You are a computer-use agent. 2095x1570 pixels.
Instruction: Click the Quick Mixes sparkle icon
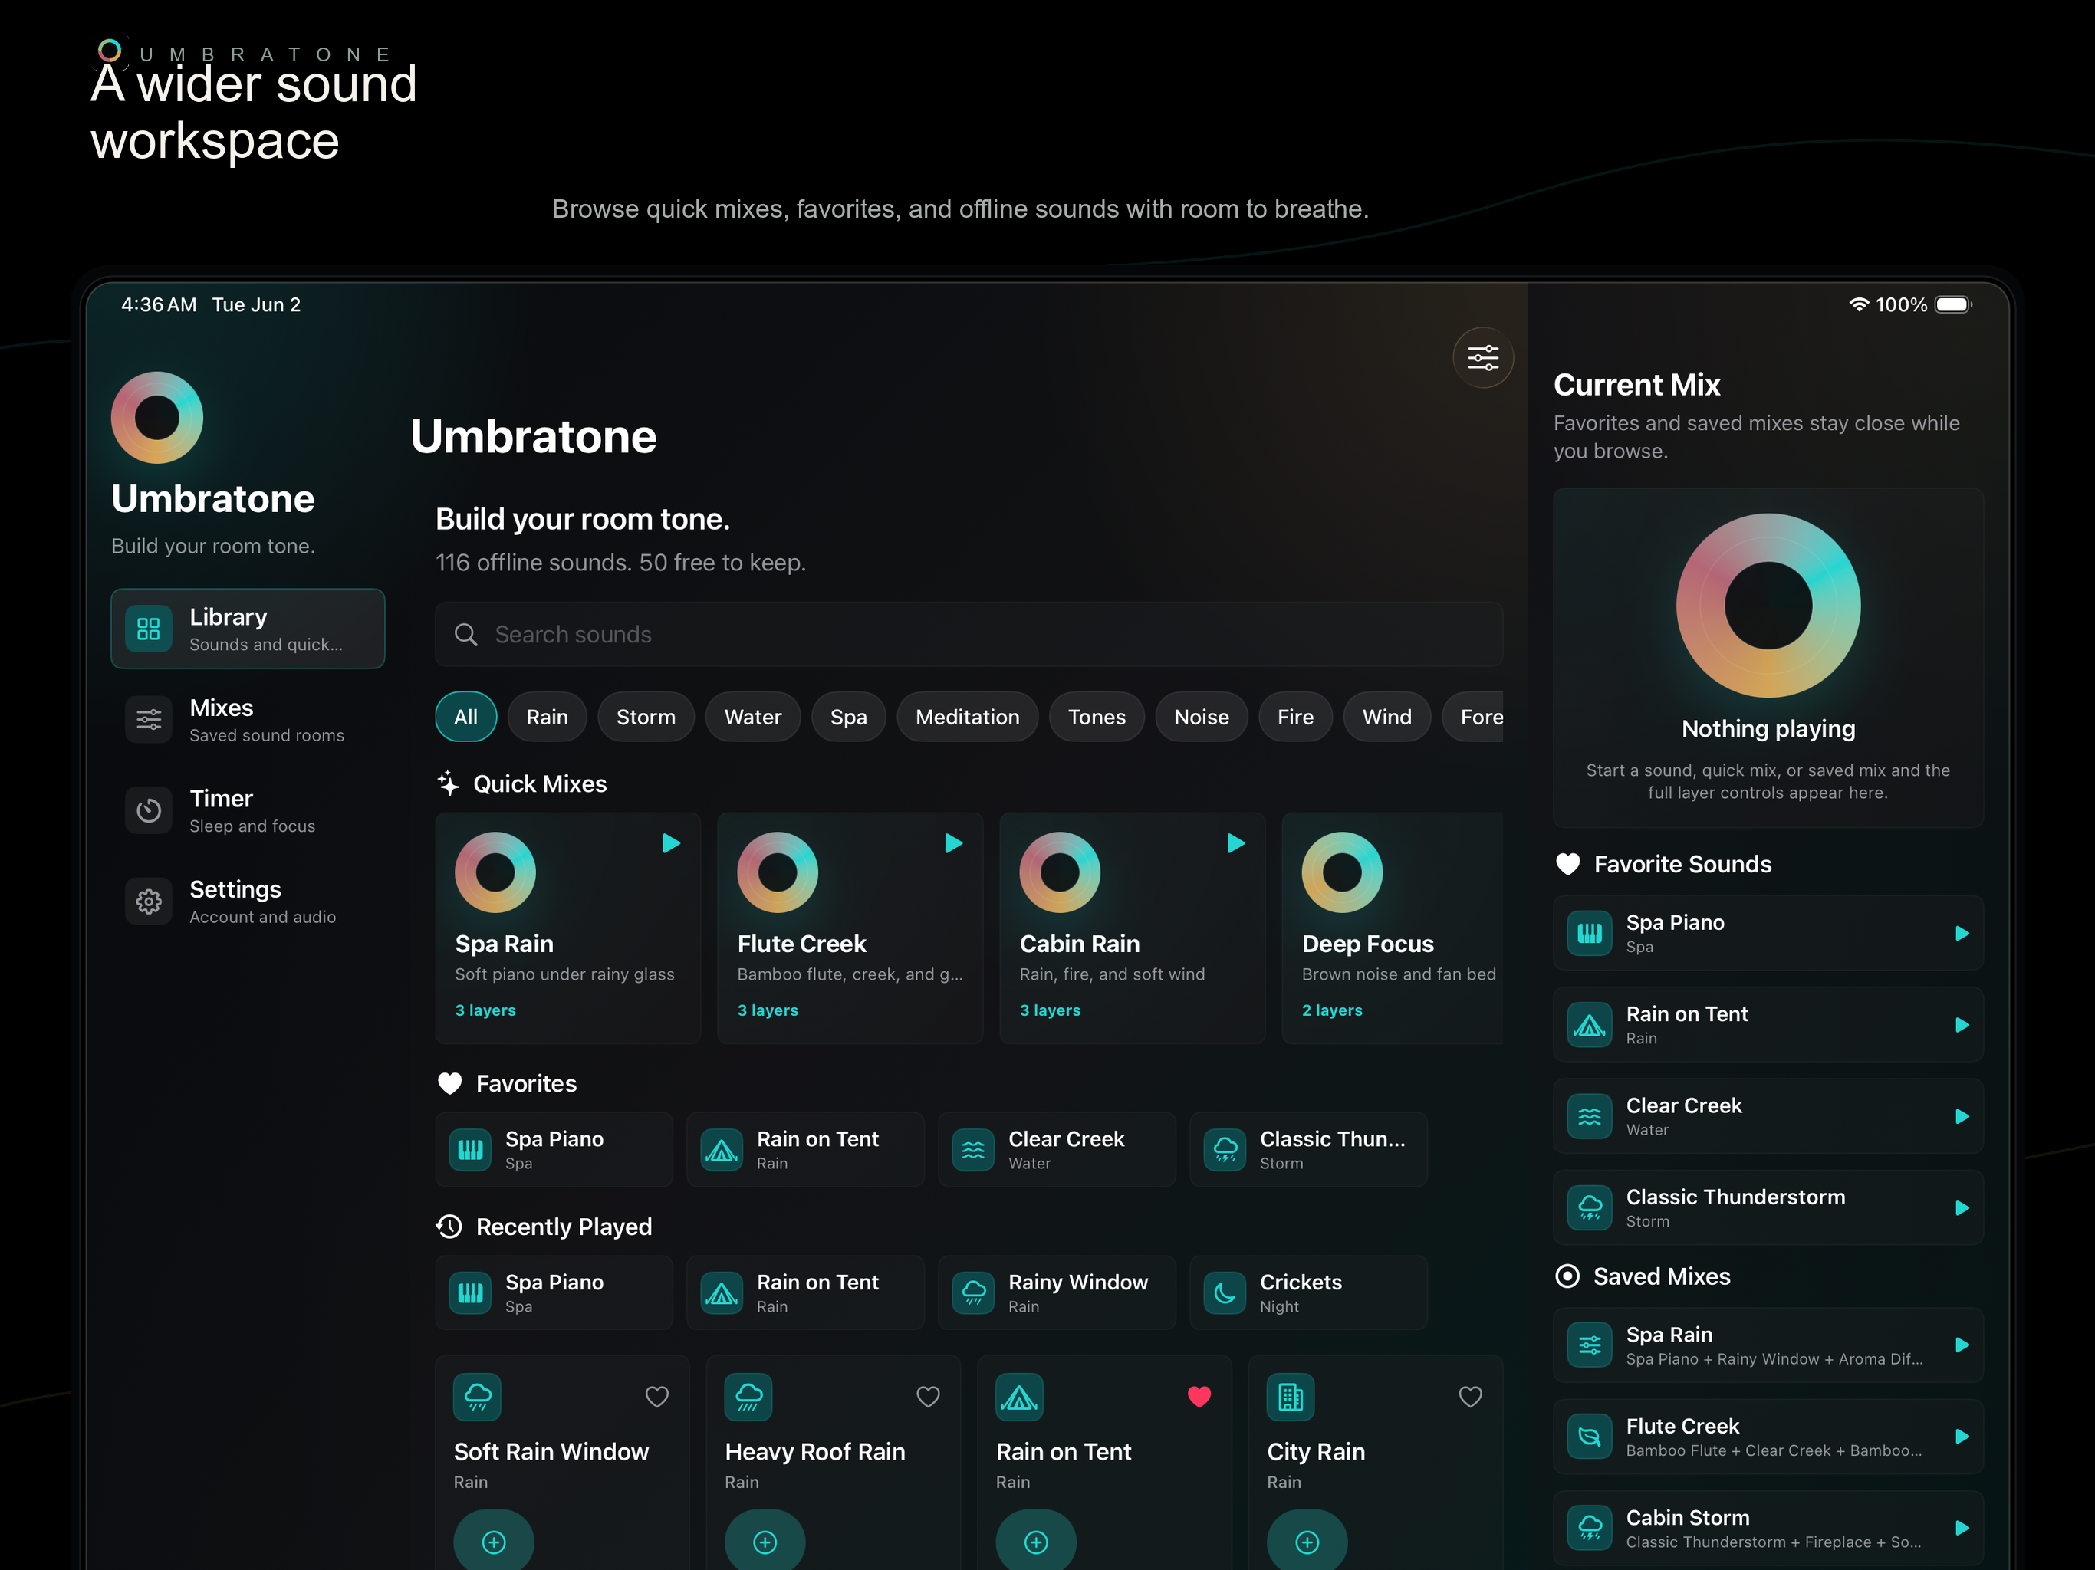point(448,784)
